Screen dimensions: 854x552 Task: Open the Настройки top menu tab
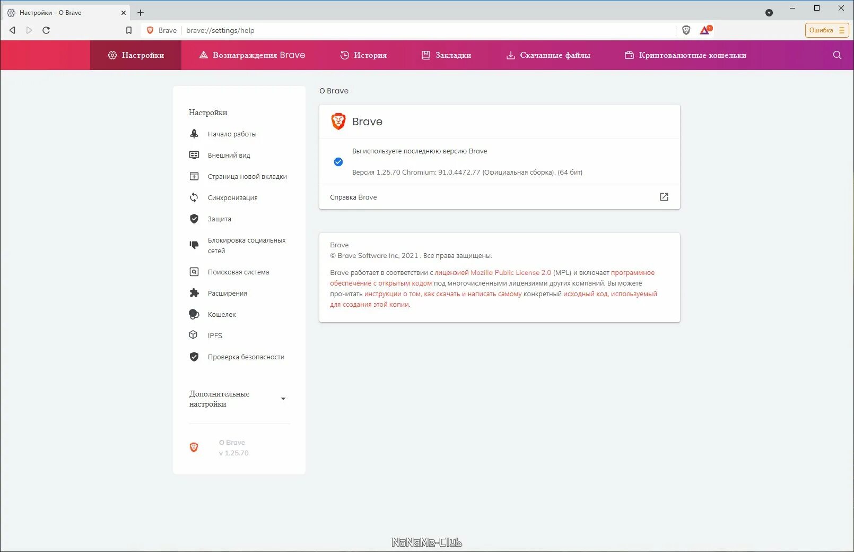pos(136,55)
